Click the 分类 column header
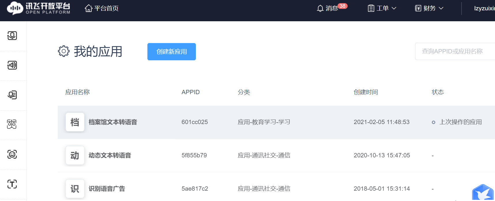This screenshot has width=495, height=201. [244, 92]
